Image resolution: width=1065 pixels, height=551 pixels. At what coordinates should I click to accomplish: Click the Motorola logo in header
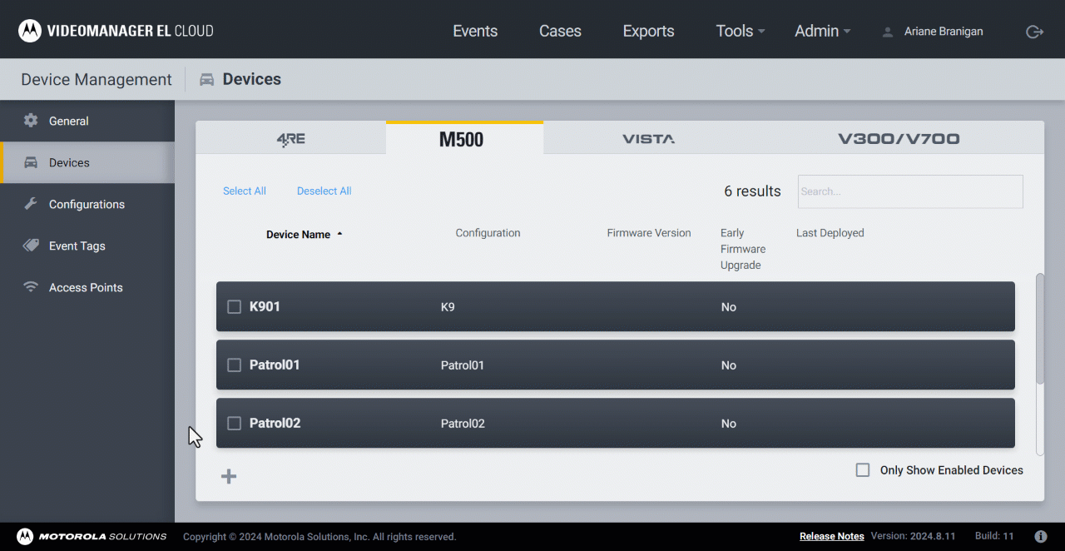pos(30,32)
